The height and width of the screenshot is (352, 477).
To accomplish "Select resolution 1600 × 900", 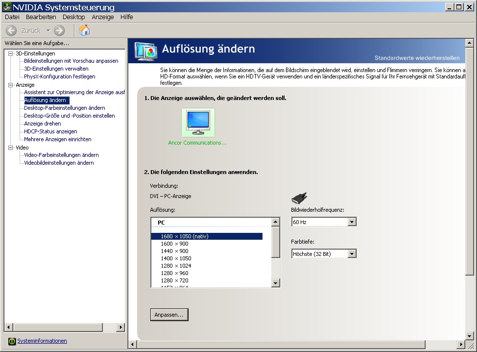I will click(175, 244).
